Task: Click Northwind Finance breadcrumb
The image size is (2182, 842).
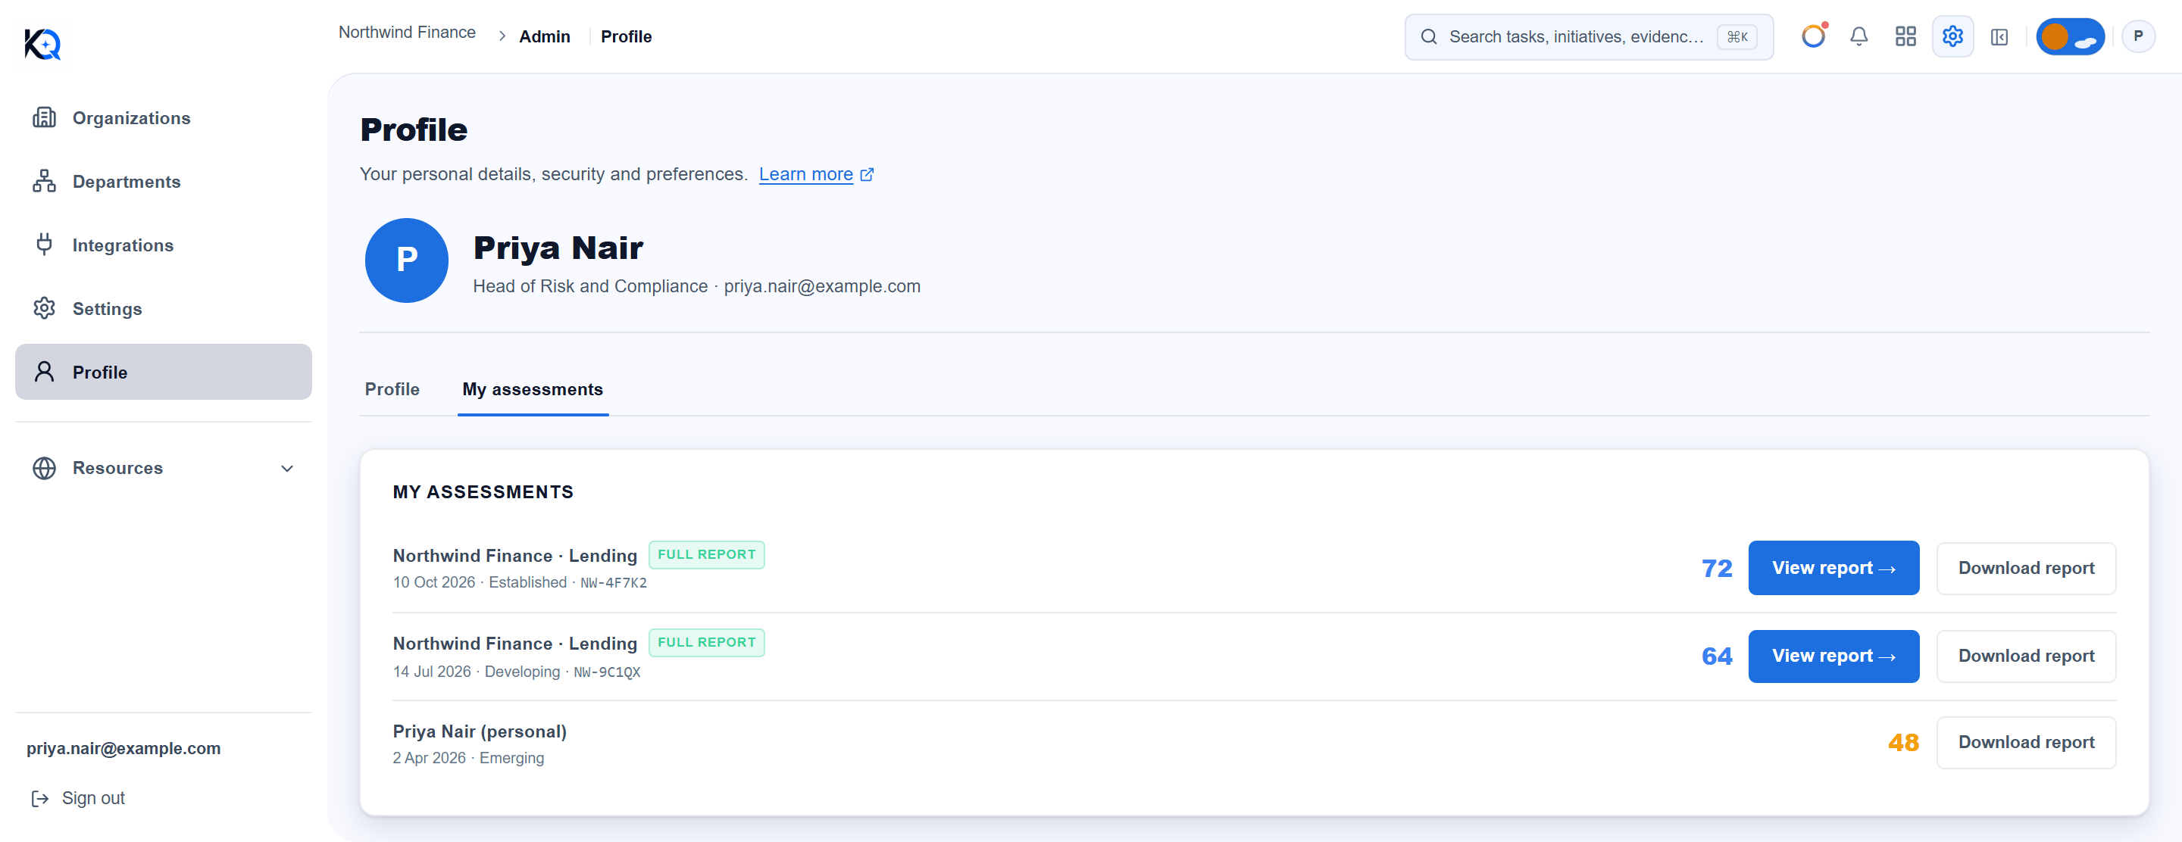Action: (408, 32)
